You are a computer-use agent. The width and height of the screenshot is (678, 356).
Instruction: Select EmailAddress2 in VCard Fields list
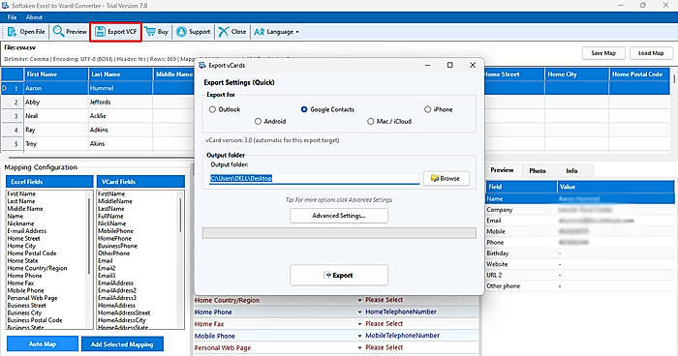pos(117,290)
